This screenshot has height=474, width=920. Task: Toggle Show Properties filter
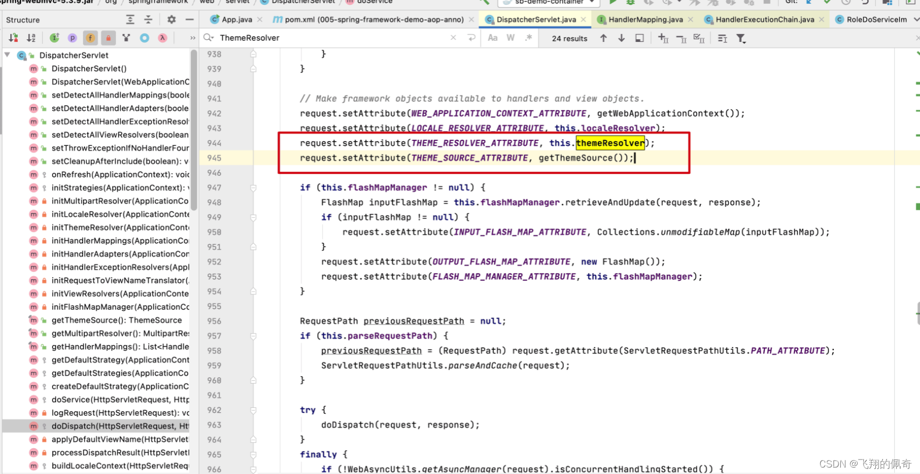[x=72, y=38]
